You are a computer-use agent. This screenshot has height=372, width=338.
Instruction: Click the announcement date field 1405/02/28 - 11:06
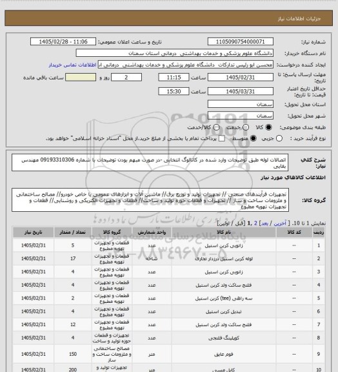[x=63, y=42]
